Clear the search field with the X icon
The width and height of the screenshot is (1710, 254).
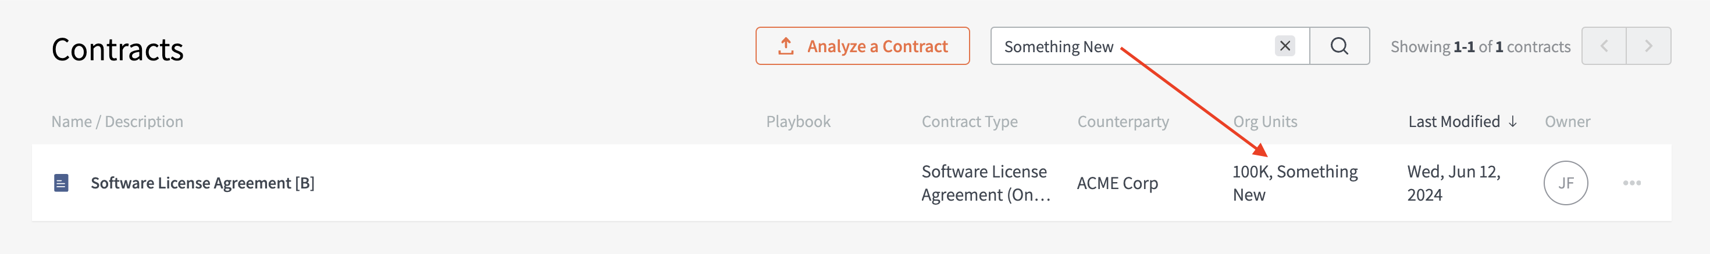coord(1284,46)
